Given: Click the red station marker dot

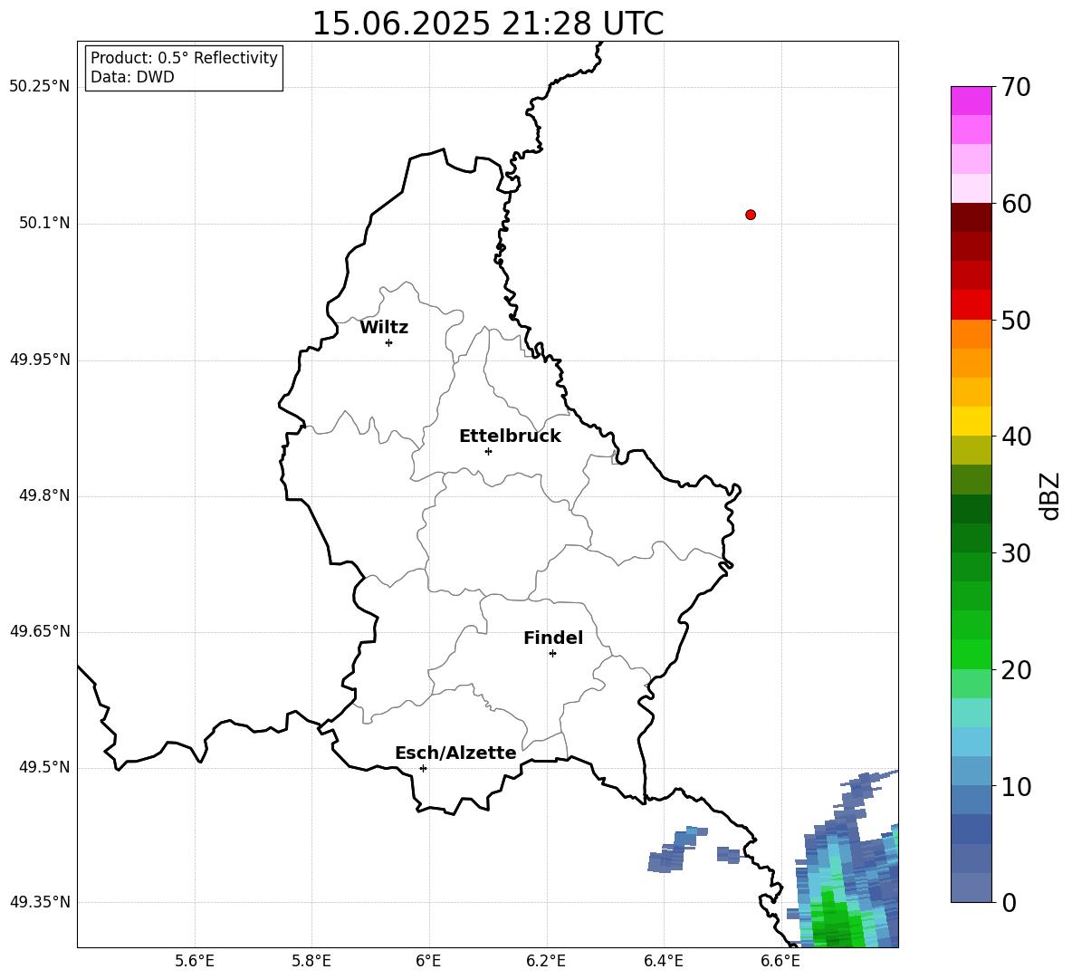Looking at the screenshot, I should point(751,215).
